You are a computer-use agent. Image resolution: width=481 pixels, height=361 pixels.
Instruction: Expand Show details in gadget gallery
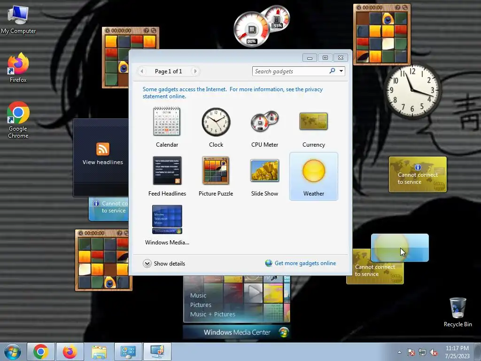click(164, 263)
